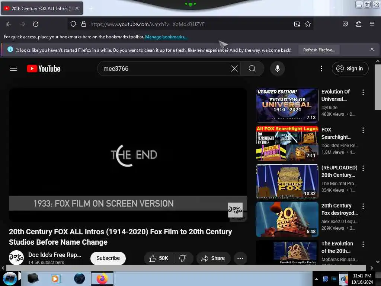The image size is (381, 286).
Task: Click the Sign in button
Action: pyautogui.click(x=350, y=69)
